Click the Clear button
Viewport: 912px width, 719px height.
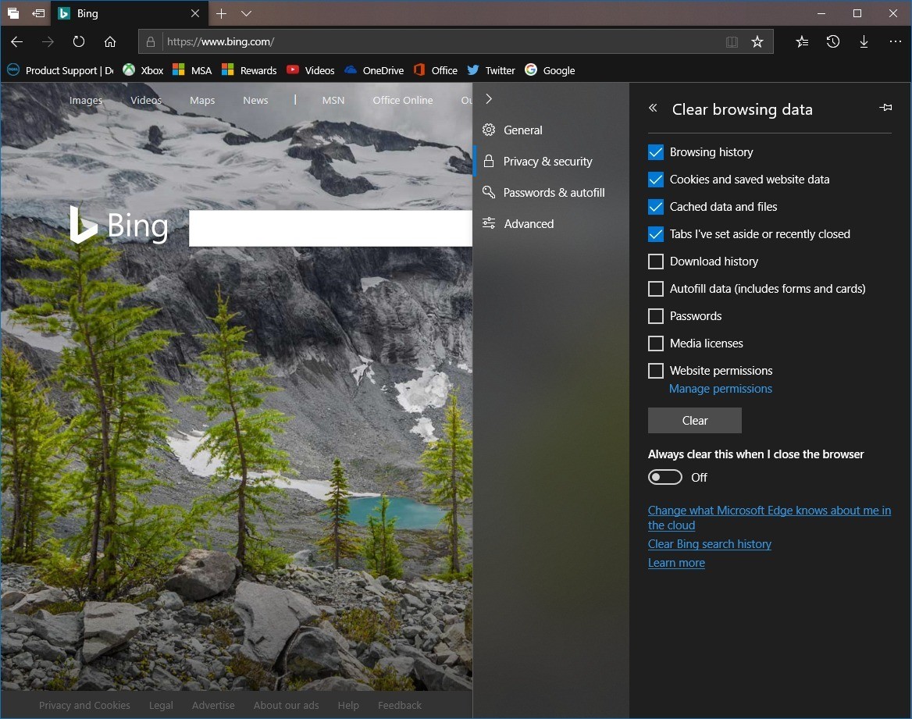[694, 421]
